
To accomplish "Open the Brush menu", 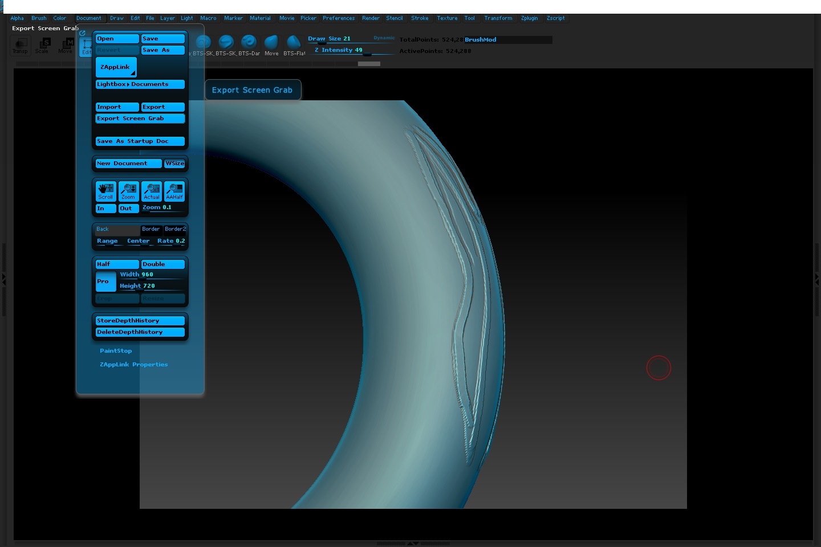I will tap(39, 18).
